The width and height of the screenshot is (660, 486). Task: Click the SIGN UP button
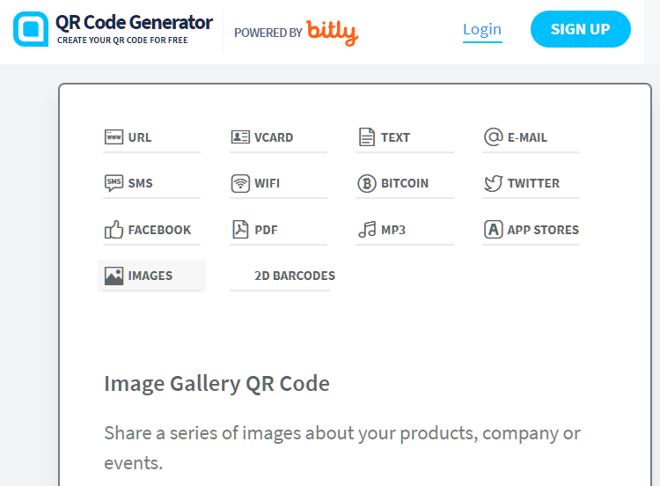point(581,29)
